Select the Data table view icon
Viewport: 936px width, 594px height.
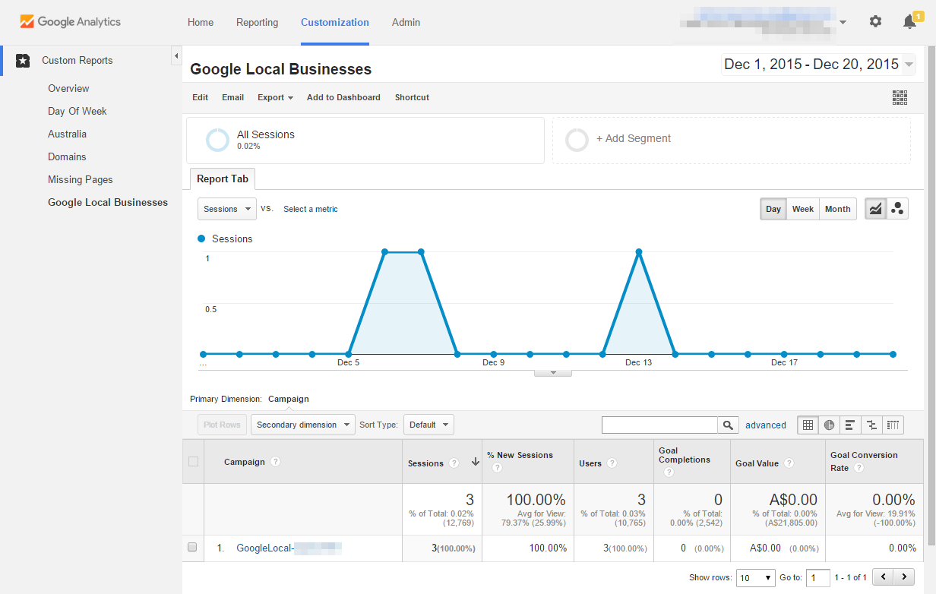[x=808, y=425]
